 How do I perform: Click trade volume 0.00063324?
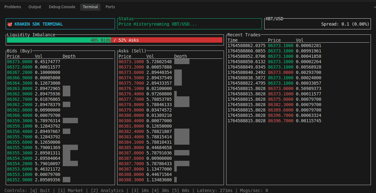click(x=309, y=115)
